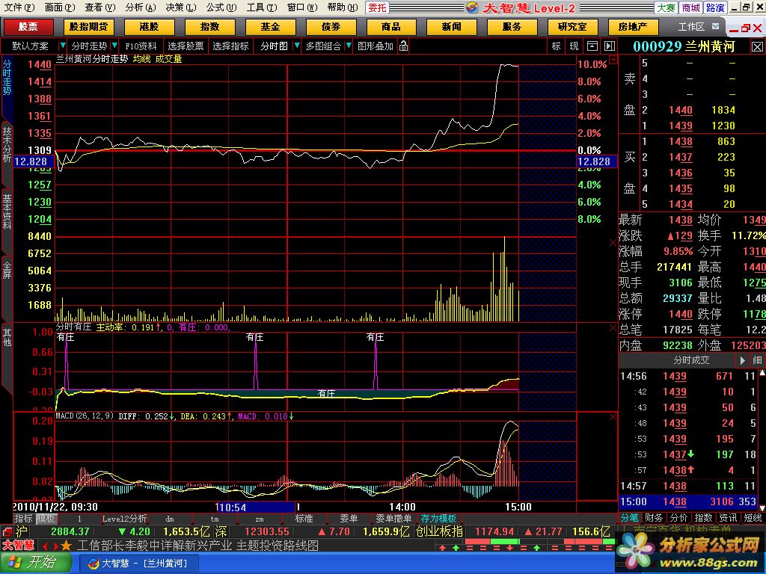Select the 分笔 bottom tab
Screen dimensions: 766x574
tap(629, 517)
